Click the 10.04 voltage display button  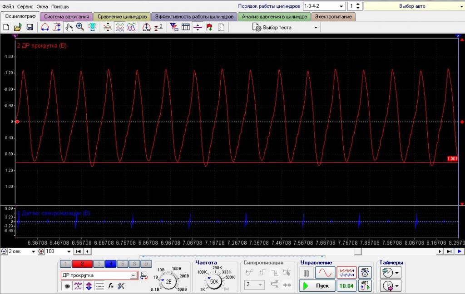click(x=346, y=286)
